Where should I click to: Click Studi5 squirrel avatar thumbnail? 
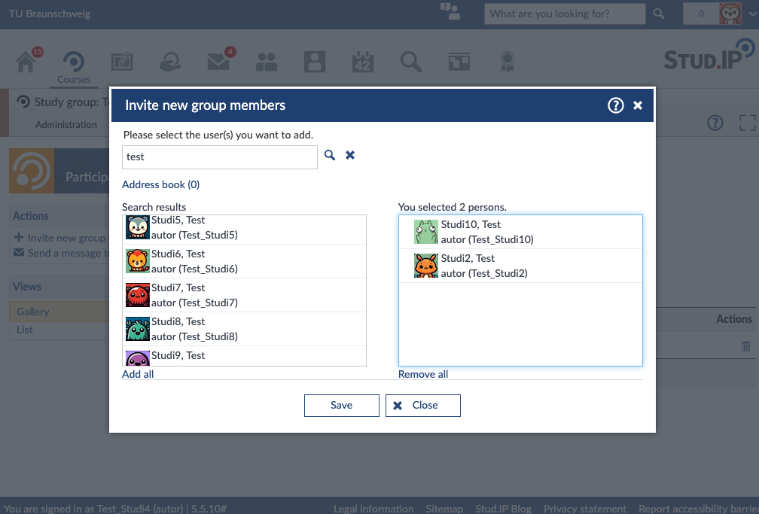138,227
